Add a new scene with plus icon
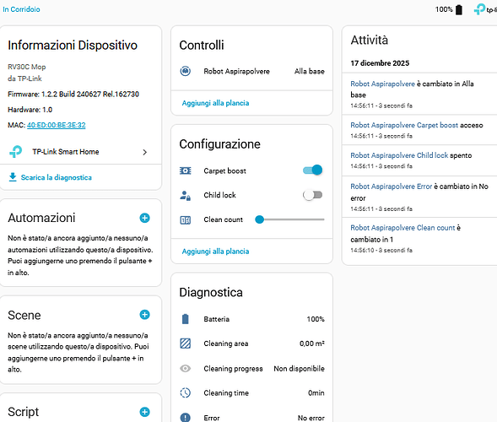 (144, 315)
